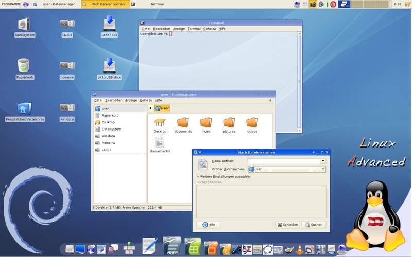This screenshot has width=412, height=257.
Task: Click the Terminal vertical scrollbar
Action: tap(299, 82)
